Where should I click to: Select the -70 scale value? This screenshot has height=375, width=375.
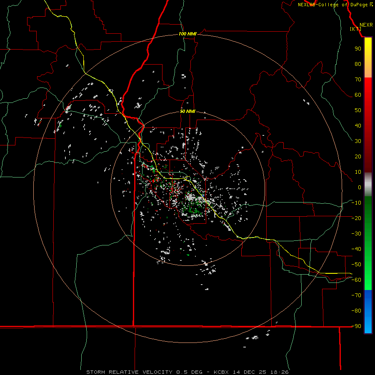coord(356,295)
